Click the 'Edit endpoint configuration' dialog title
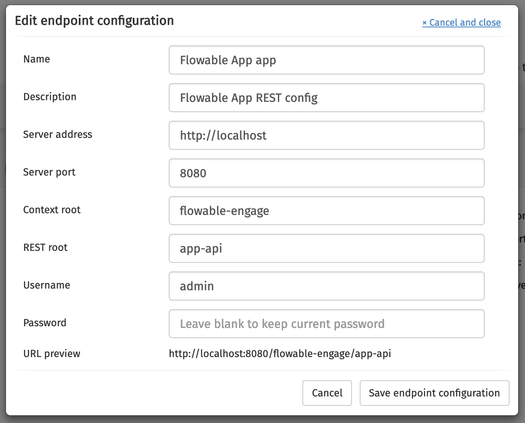The width and height of the screenshot is (525, 423). click(x=94, y=21)
